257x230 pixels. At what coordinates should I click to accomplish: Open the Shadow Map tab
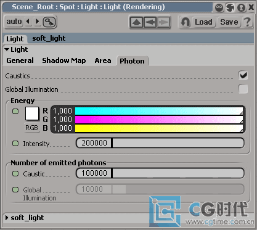pos(64,60)
